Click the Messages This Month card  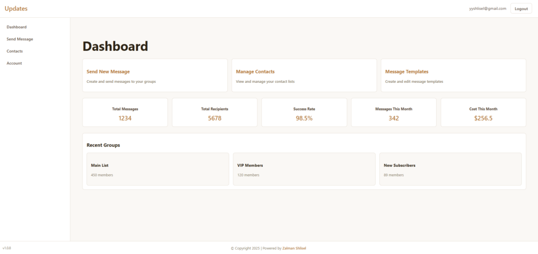click(394, 113)
